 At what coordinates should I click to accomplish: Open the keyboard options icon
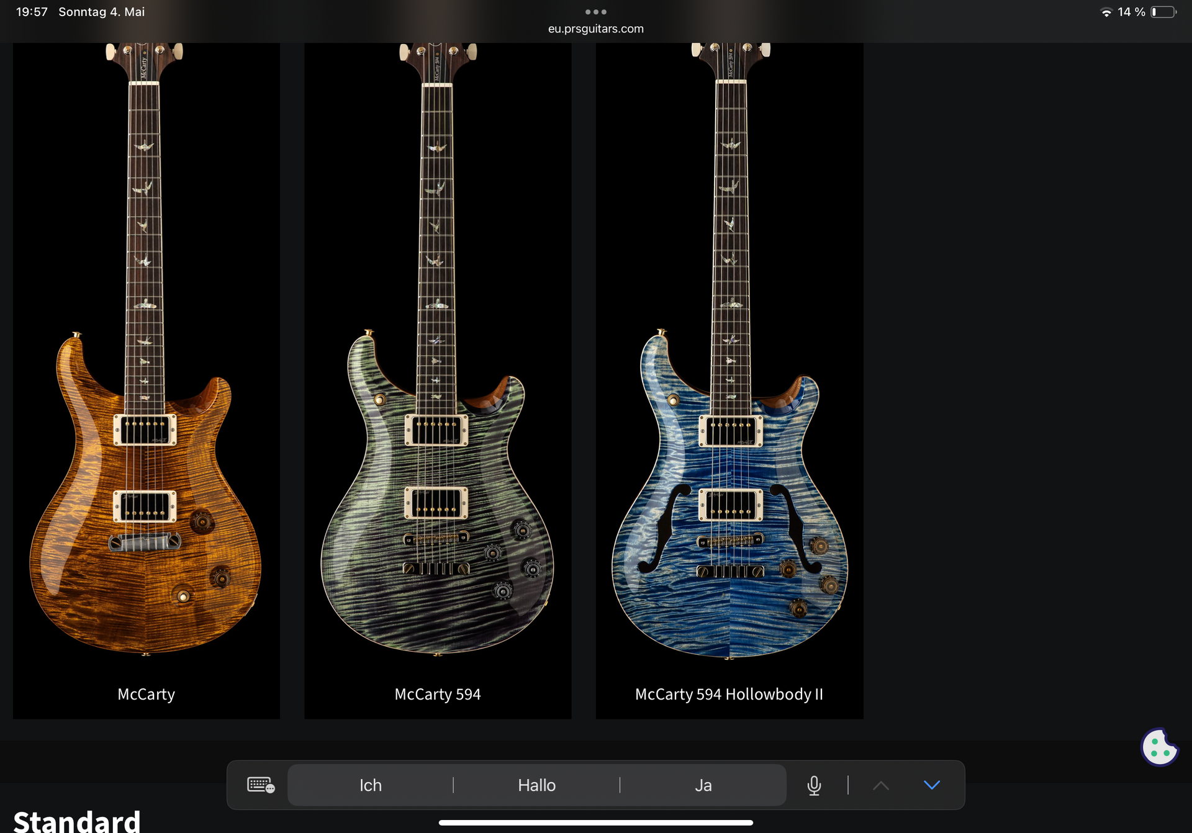261,785
